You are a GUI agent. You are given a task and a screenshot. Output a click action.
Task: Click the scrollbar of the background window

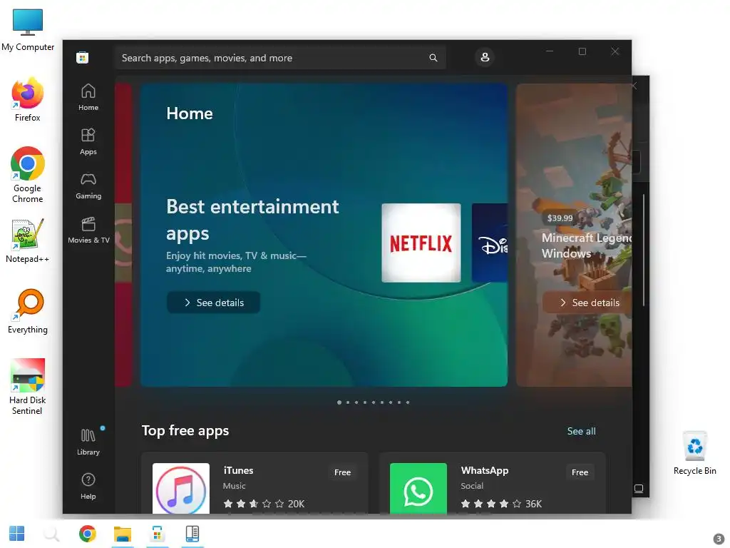coord(644,250)
